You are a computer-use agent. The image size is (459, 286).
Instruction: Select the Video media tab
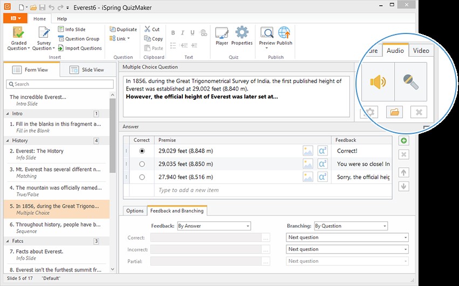[421, 50]
